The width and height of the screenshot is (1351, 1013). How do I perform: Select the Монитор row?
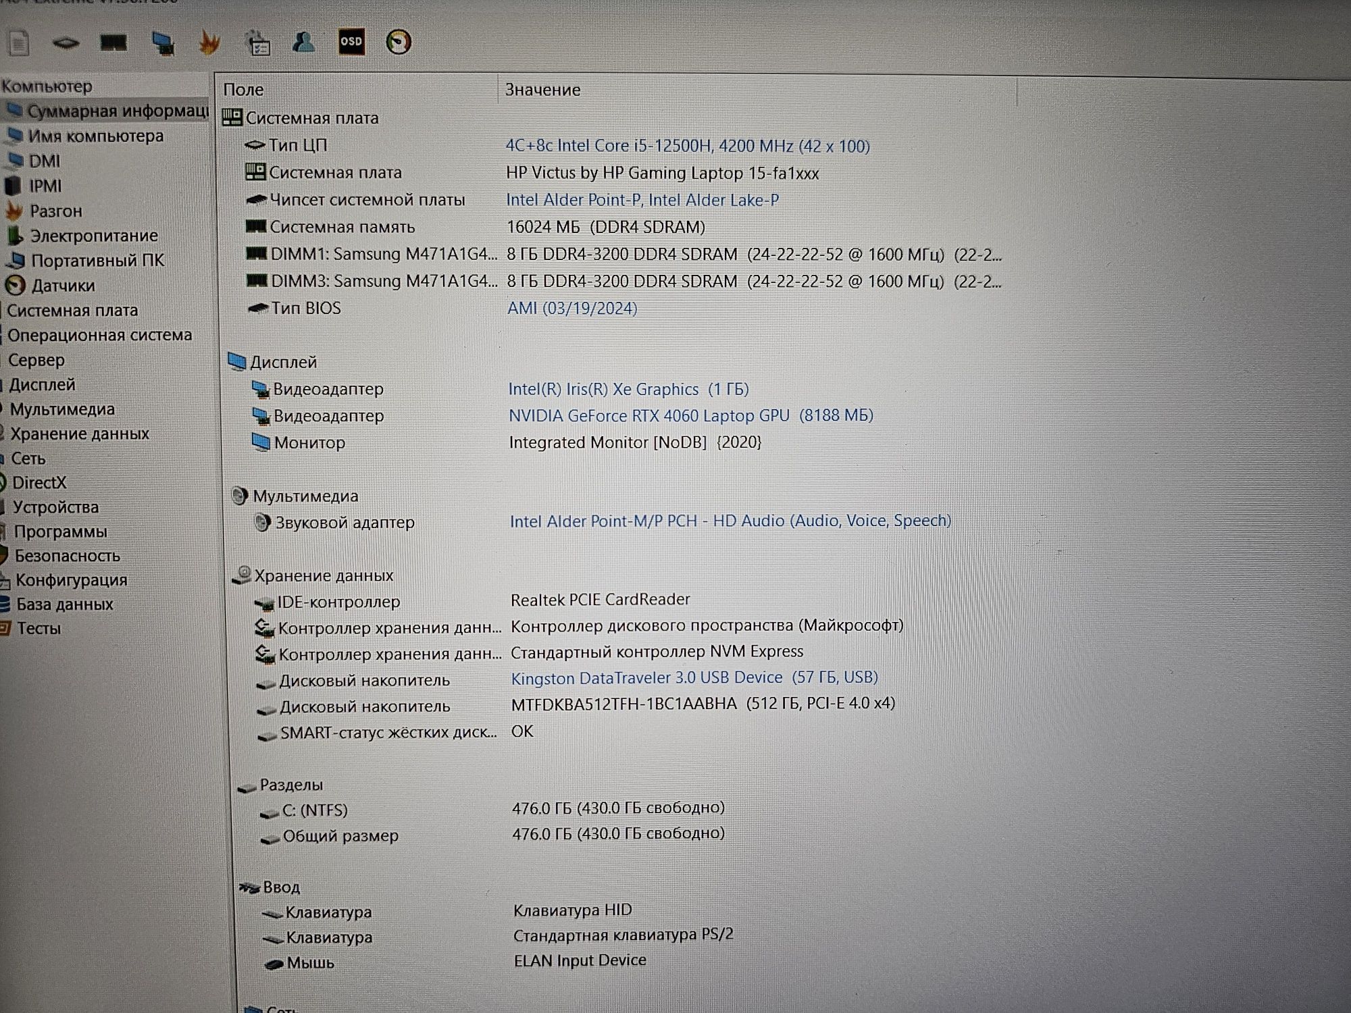[507, 442]
